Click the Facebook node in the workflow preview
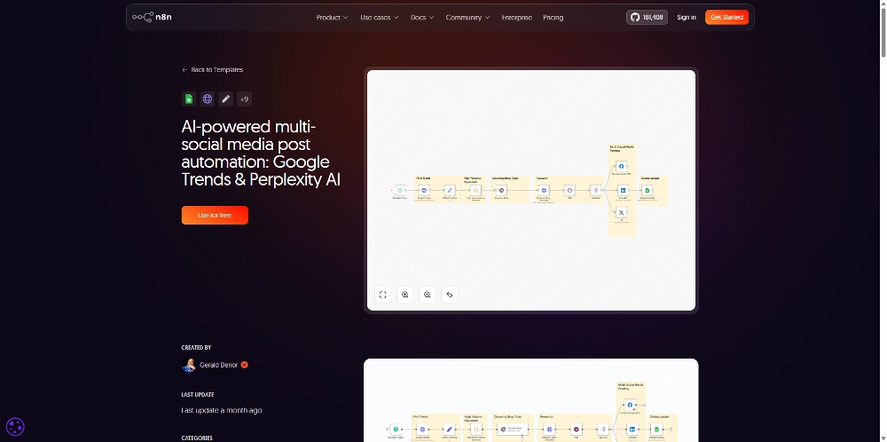Screen dimensions: 887x442 [x=622, y=166]
